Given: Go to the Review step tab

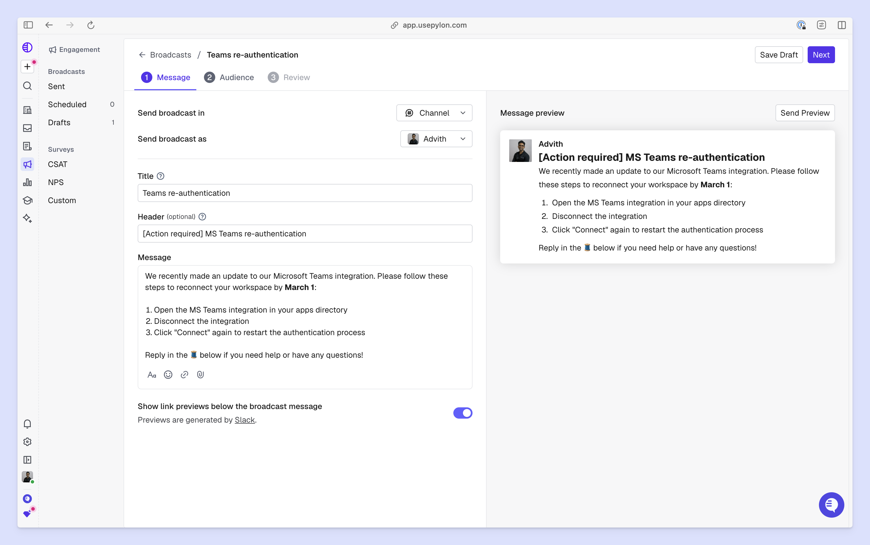Looking at the screenshot, I should point(289,78).
